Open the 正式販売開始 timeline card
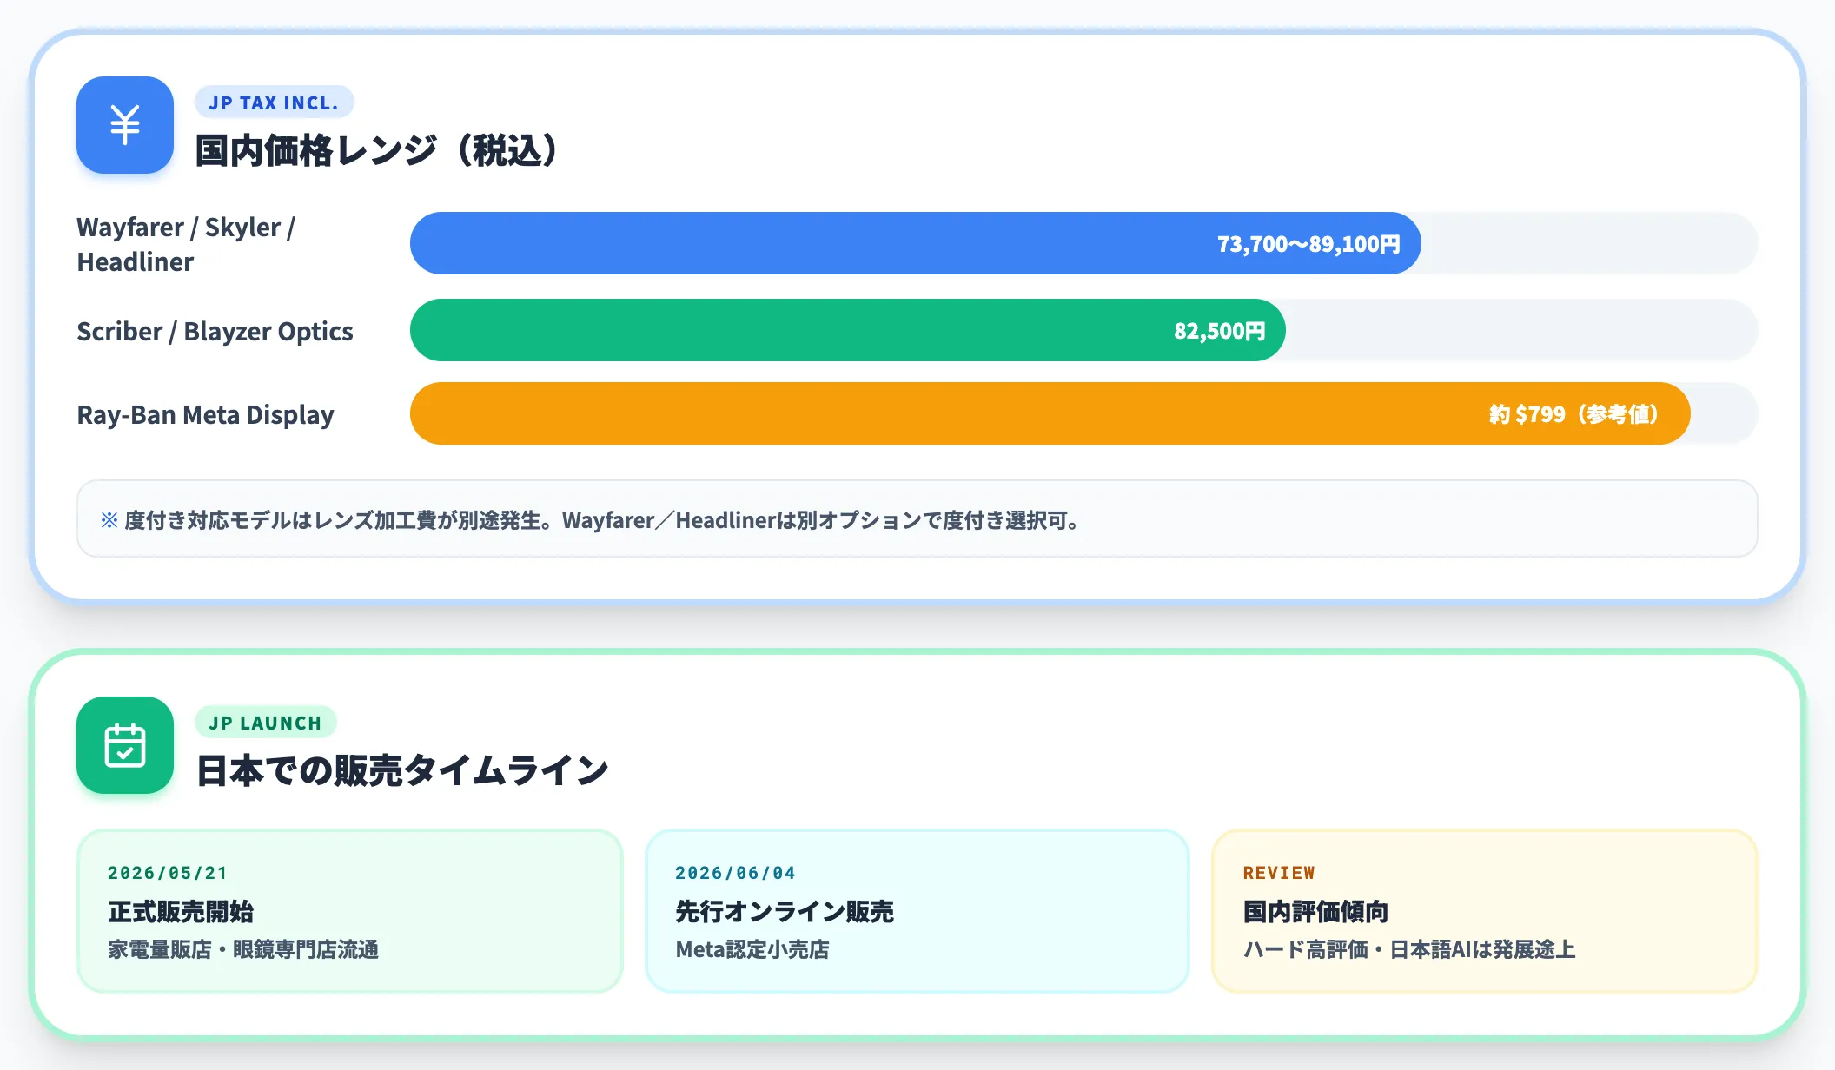Image resolution: width=1835 pixels, height=1070 pixels. [350, 910]
